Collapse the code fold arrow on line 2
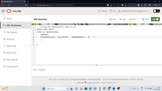Image resolution: width=162 pixels, height=91 pixels. 35,30
